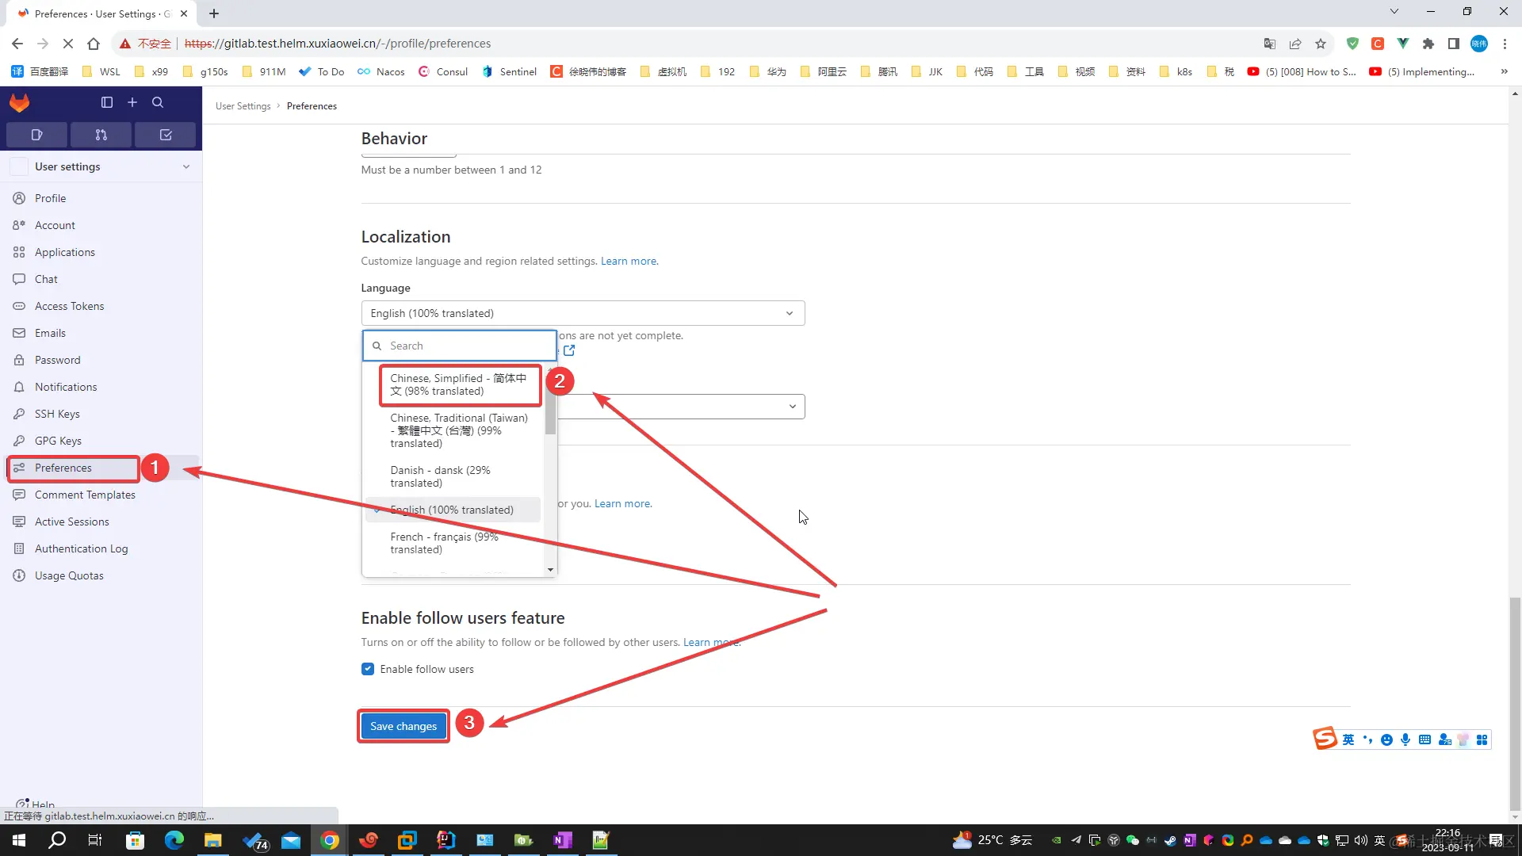Select Chinese, Simplified language option
This screenshot has height=856, width=1522.
click(x=458, y=384)
